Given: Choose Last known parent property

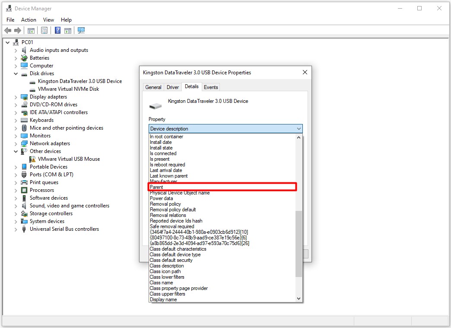Looking at the screenshot, I should tap(222, 176).
